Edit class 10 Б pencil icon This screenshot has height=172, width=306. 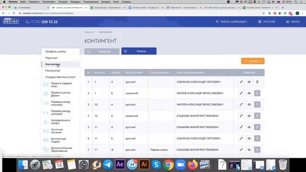click(x=241, y=116)
